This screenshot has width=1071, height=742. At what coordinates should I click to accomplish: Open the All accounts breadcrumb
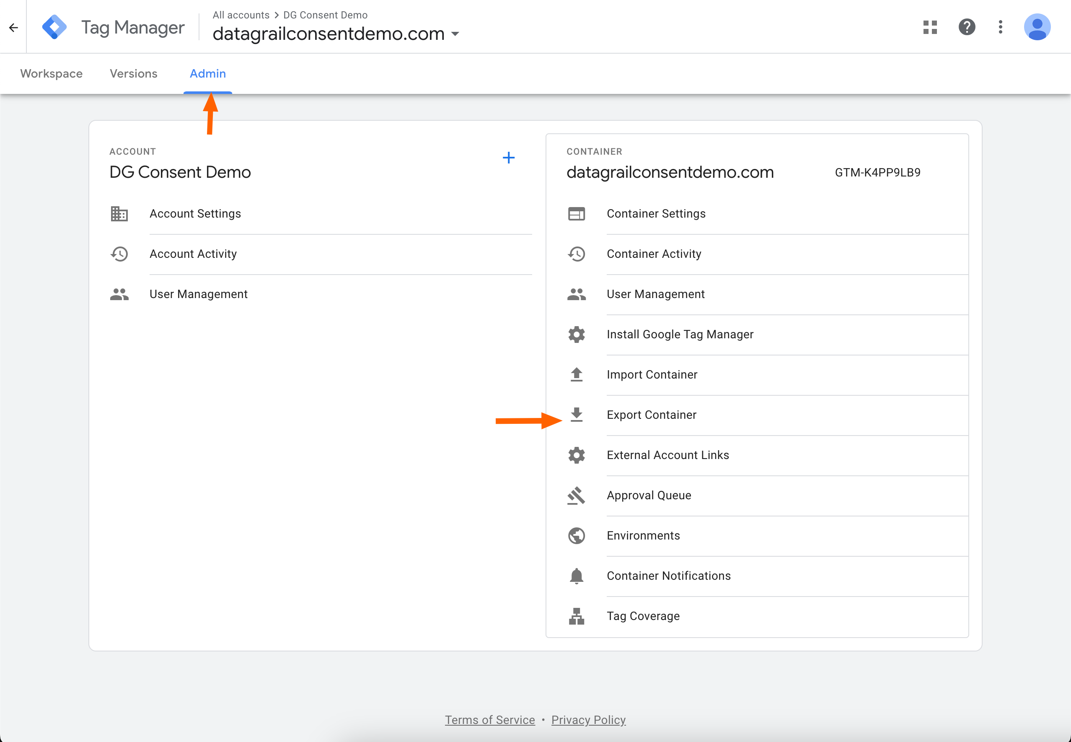click(241, 15)
